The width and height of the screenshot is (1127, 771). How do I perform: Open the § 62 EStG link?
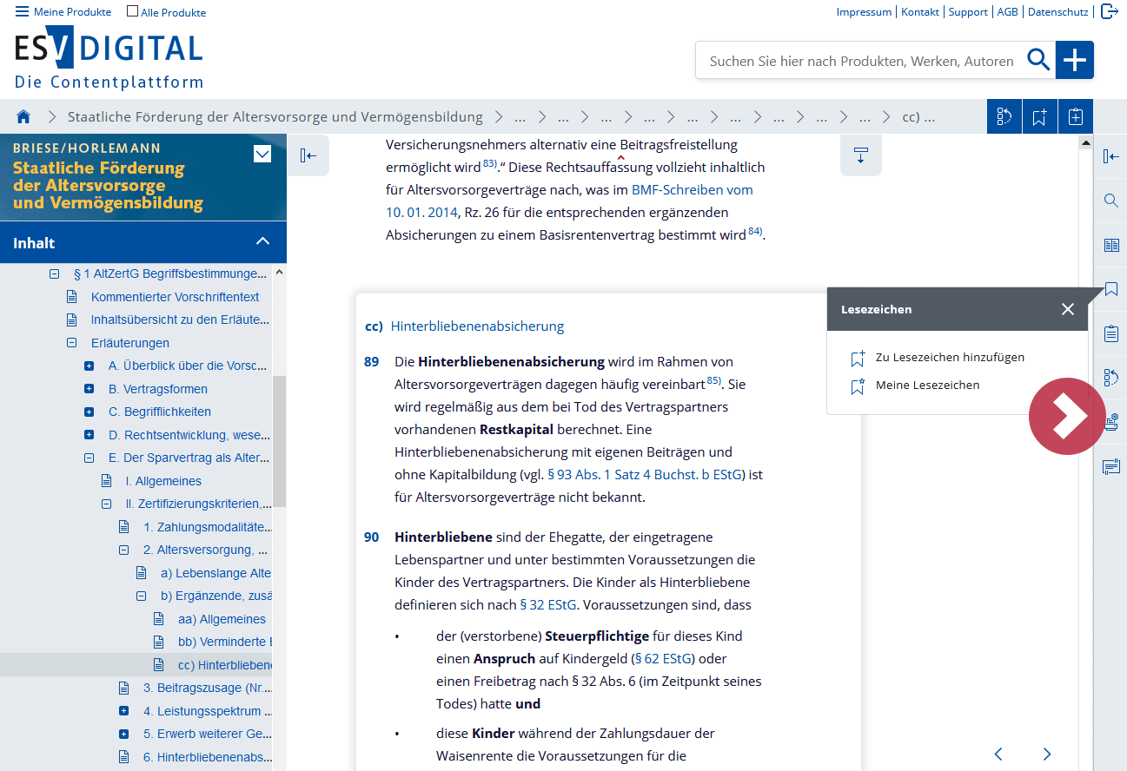[662, 659]
